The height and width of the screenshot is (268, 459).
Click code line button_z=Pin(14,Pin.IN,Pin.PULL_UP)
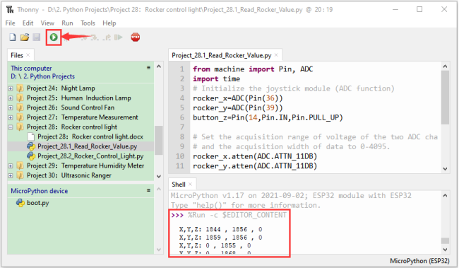[x=268, y=117]
